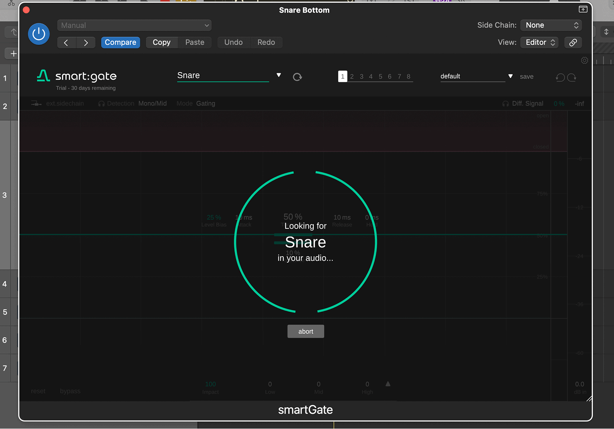This screenshot has height=429, width=614.
Task: Click ext.sidechain plug icon
Action: point(36,103)
